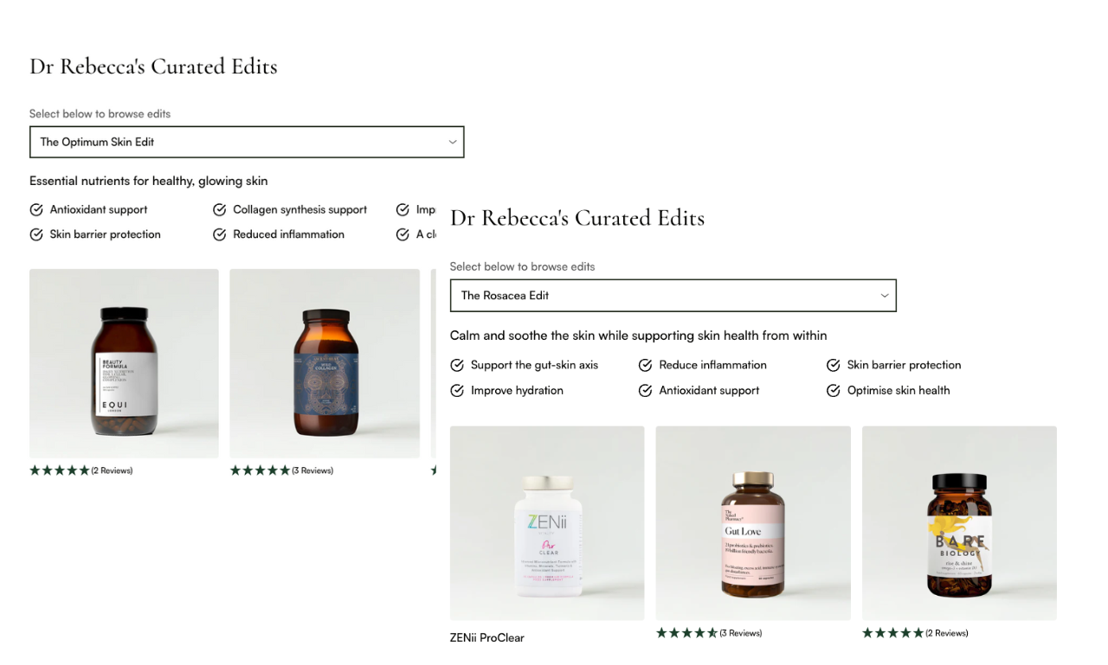This screenshot has height=665, width=1108.
Task: Click the Skin barrier protection checkmark icon on left
Action: coord(36,234)
